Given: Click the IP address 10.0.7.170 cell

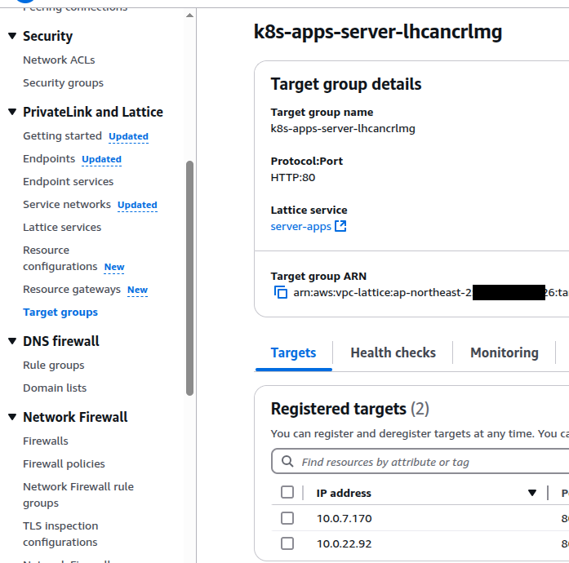Looking at the screenshot, I should 344,518.
